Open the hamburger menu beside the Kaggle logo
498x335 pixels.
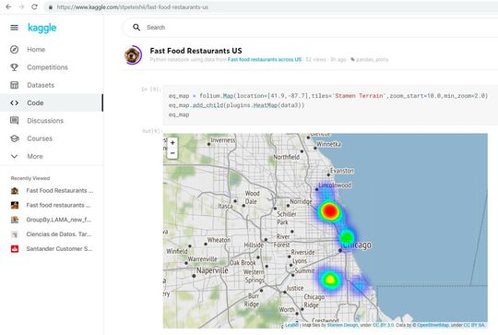(x=14, y=28)
